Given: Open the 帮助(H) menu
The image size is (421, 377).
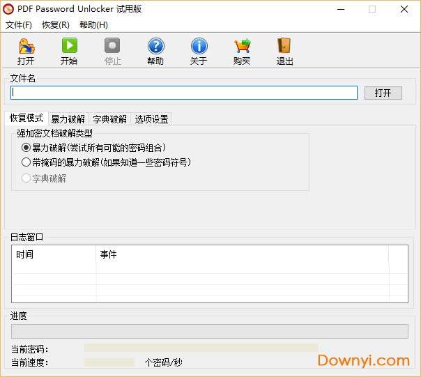Looking at the screenshot, I should tap(93, 25).
